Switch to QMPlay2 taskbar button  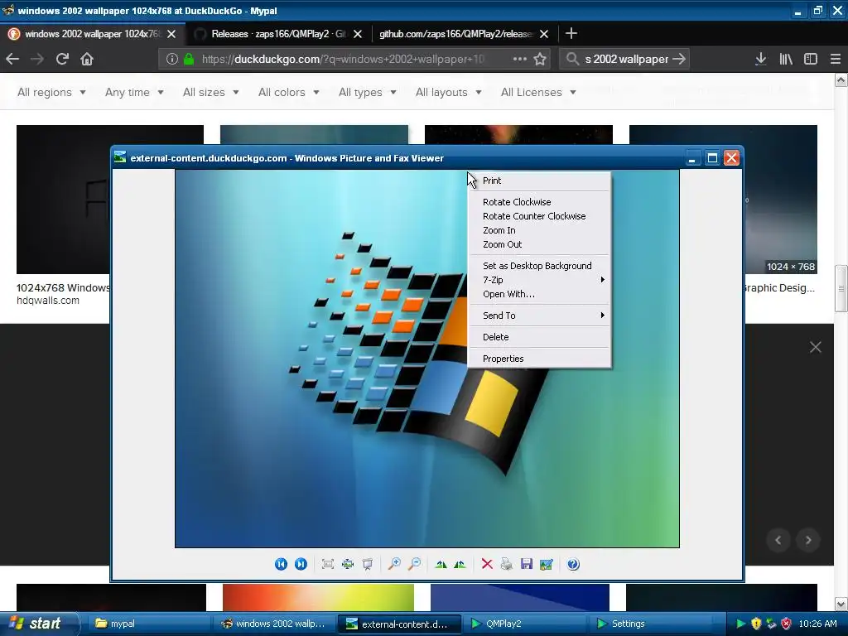526,624
